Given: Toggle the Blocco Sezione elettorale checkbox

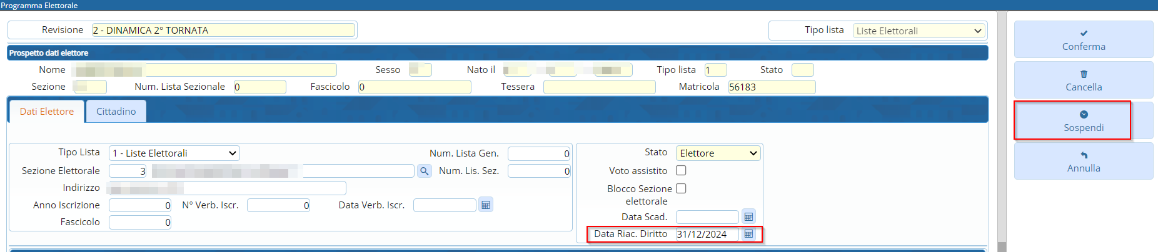Looking at the screenshot, I should point(681,188).
